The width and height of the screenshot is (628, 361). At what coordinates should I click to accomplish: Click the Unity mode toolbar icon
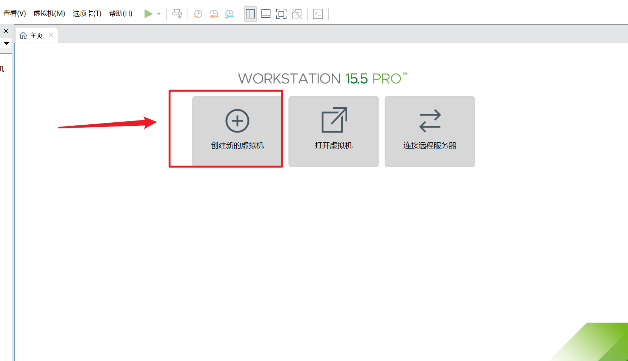click(x=297, y=14)
